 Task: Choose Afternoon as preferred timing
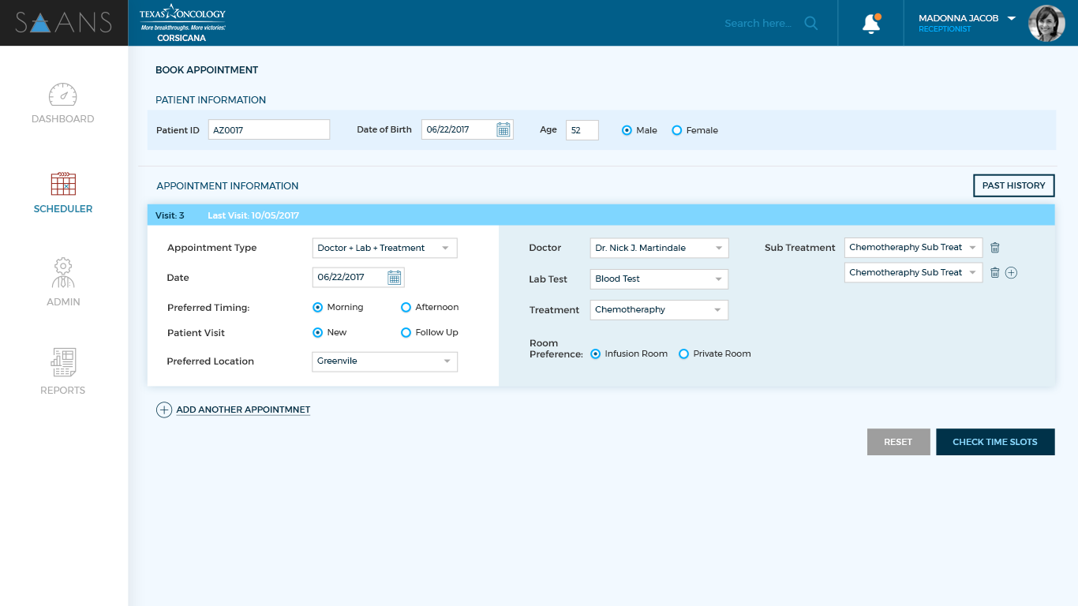406,308
